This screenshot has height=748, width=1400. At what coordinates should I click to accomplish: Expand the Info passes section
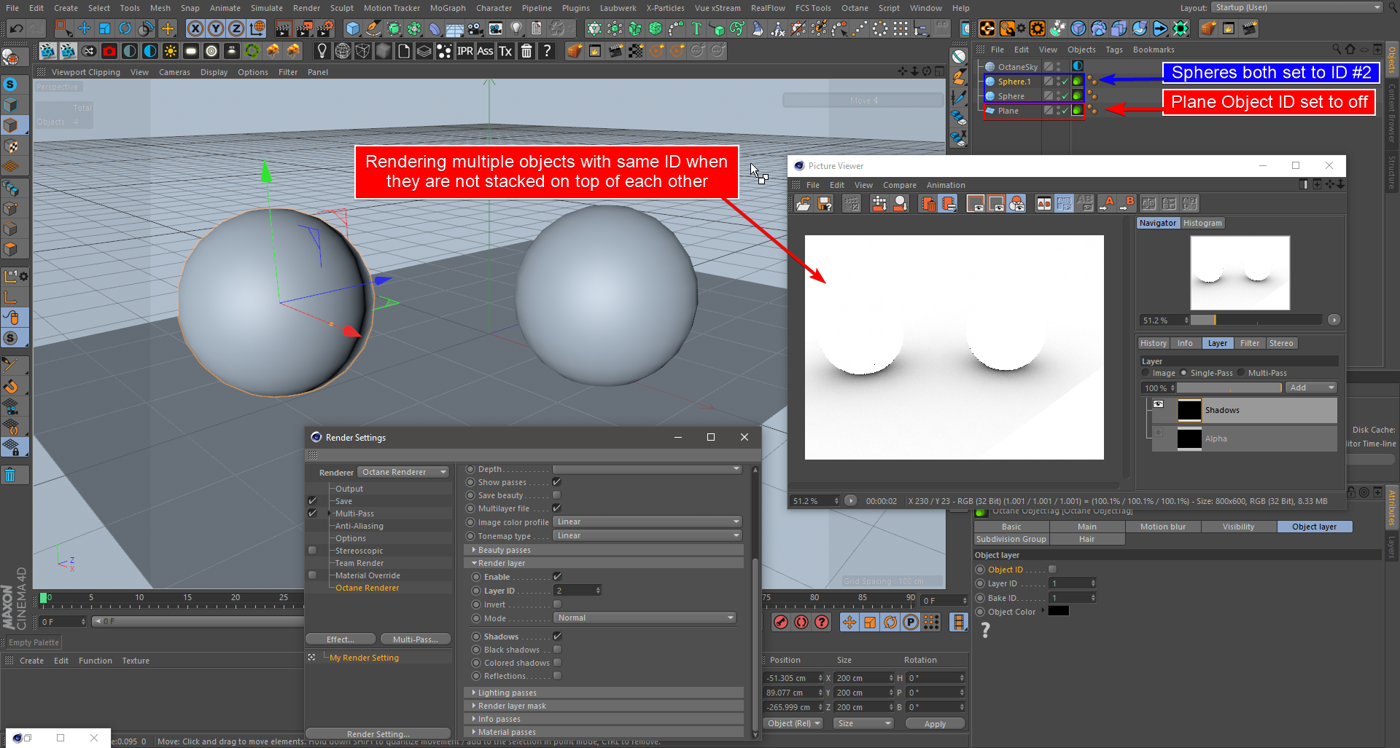point(604,719)
